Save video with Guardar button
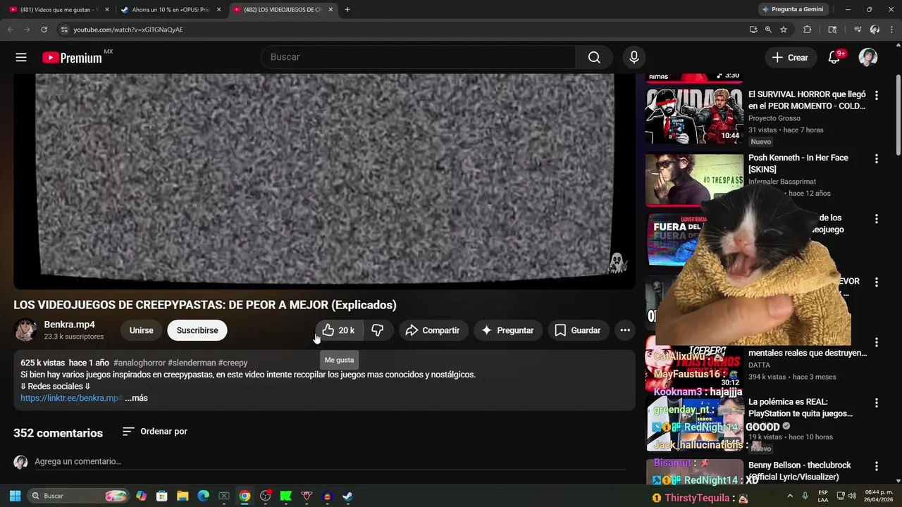 (578, 330)
